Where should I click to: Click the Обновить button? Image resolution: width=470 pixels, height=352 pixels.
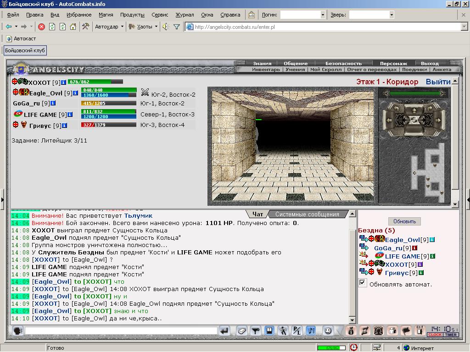click(x=404, y=221)
